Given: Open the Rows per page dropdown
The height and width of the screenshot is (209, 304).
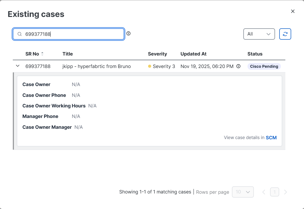Looking at the screenshot, I should 243,192.
